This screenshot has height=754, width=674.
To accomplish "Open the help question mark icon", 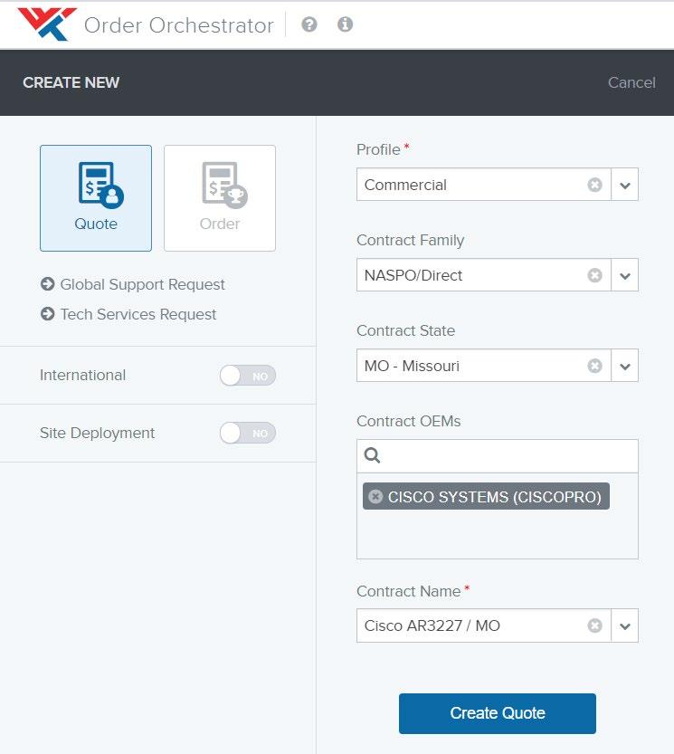I will pyautogui.click(x=309, y=24).
